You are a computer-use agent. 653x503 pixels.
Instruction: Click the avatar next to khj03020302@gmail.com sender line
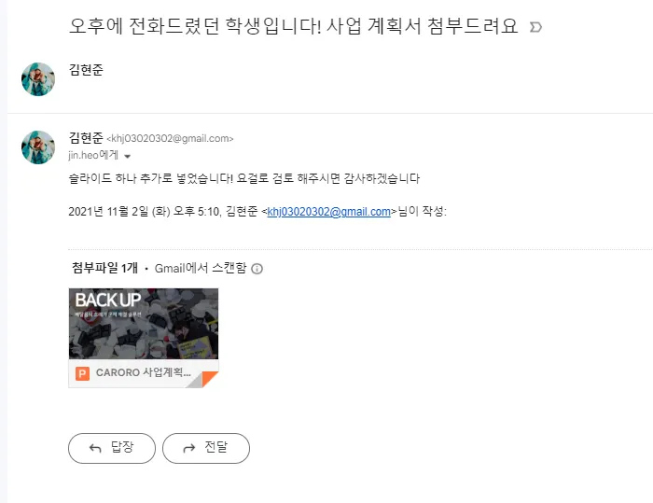38,147
